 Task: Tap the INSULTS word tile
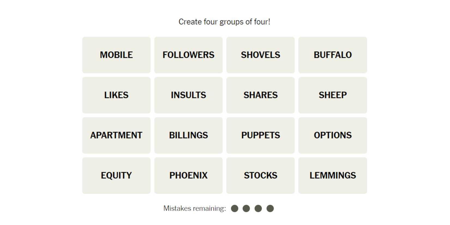click(188, 95)
